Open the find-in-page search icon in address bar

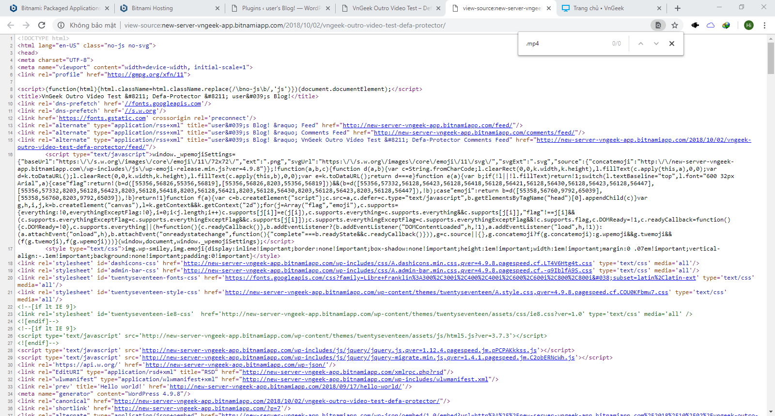(x=658, y=25)
